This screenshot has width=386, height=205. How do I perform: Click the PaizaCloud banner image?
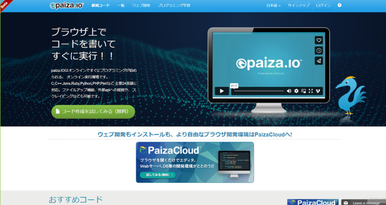(195, 162)
